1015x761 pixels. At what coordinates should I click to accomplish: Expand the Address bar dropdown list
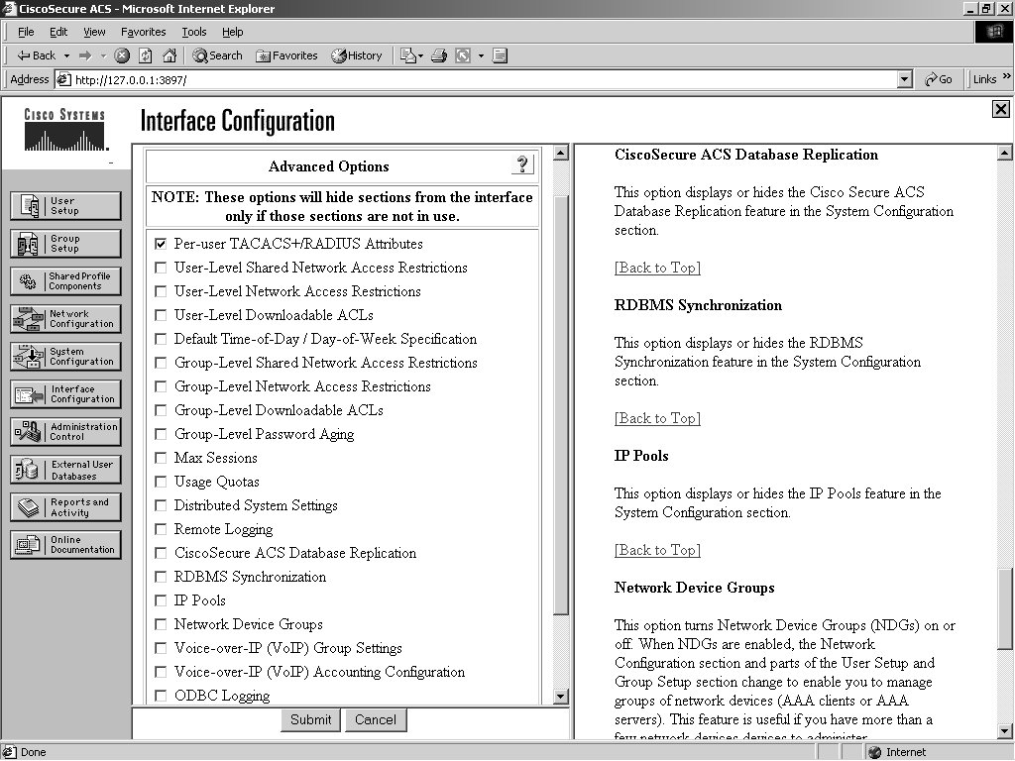tap(905, 79)
